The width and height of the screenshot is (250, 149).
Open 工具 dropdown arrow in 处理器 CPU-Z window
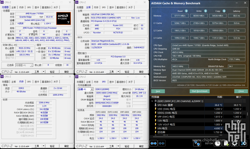(43, 72)
